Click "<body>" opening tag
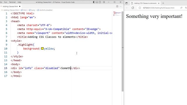Screen dimensions: 187x105 coord(15,64)
